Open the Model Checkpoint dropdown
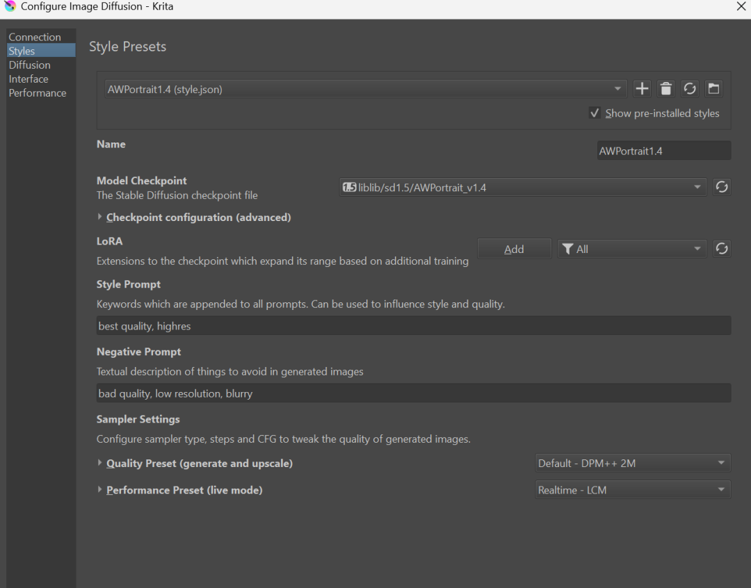The image size is (751, 588). coord(522,187)
